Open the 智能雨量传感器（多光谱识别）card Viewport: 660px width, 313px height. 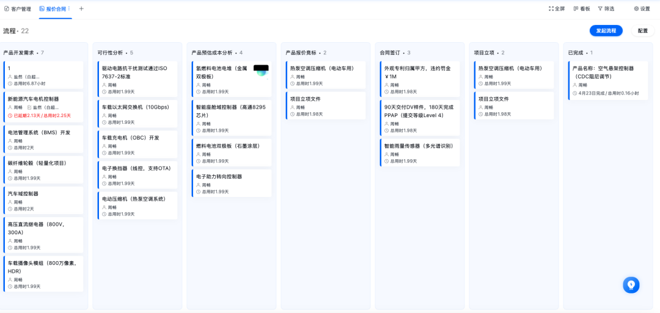(x=420, y=153)
